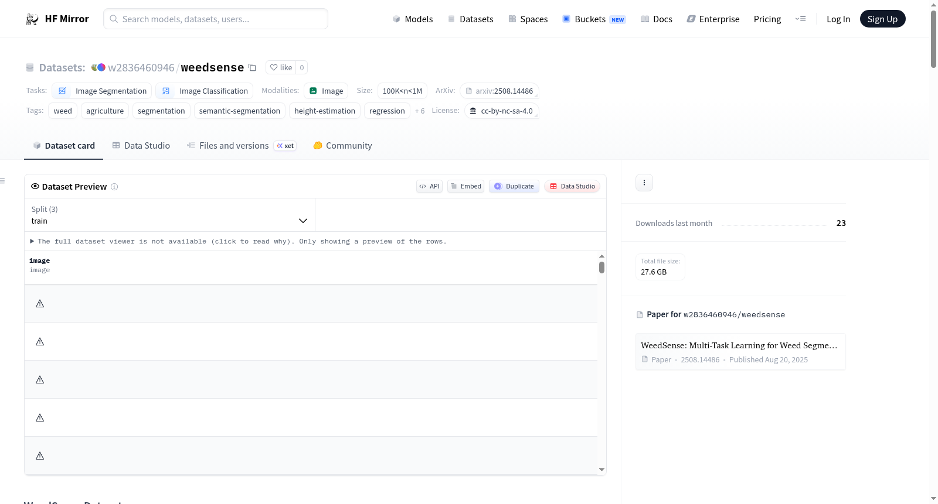Click the dataset owner avatar icon
This screenshot has width=938, height=504.
(x=98, y=67)
